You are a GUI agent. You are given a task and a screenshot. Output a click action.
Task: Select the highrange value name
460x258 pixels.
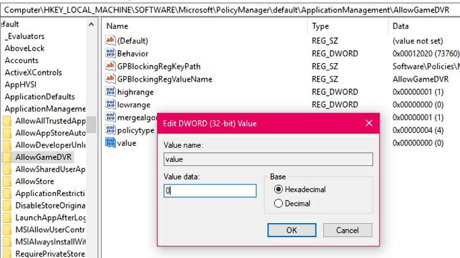(x=136, y=92)
